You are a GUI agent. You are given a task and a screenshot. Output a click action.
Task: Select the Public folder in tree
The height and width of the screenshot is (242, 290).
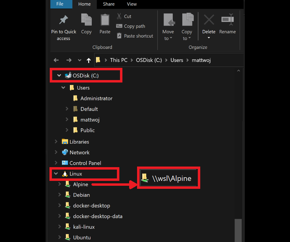click(x=88, y=130)
